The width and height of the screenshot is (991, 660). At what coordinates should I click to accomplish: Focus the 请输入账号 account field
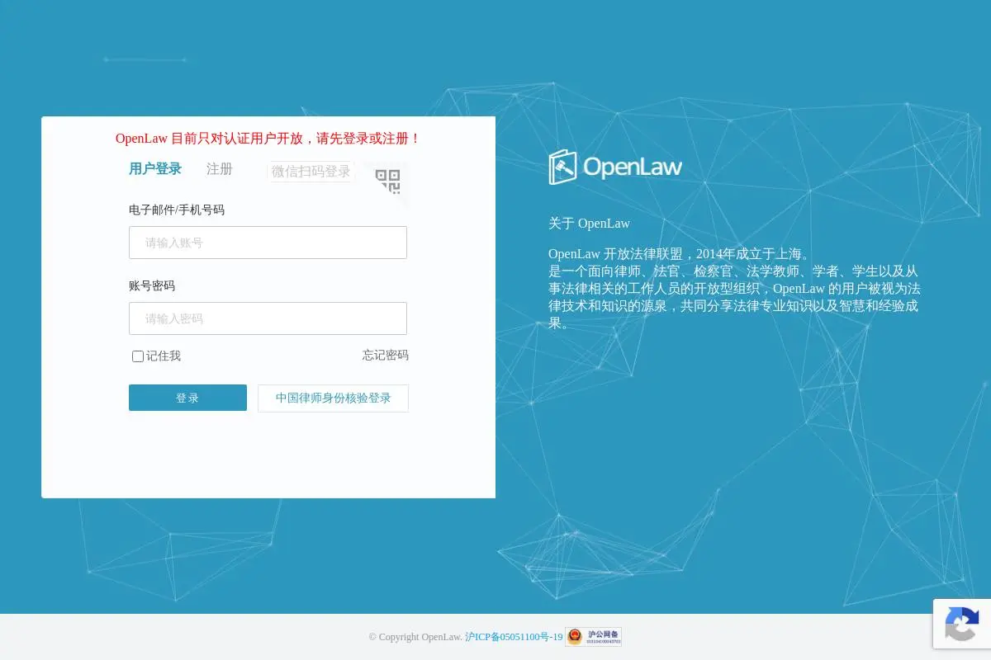click(268, 243)
